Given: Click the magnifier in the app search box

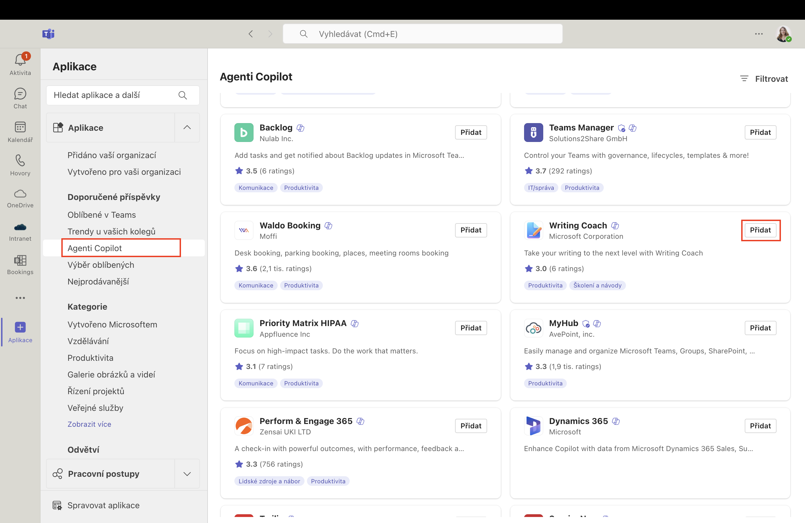Looking at the screenshot, I should (183, 95).
